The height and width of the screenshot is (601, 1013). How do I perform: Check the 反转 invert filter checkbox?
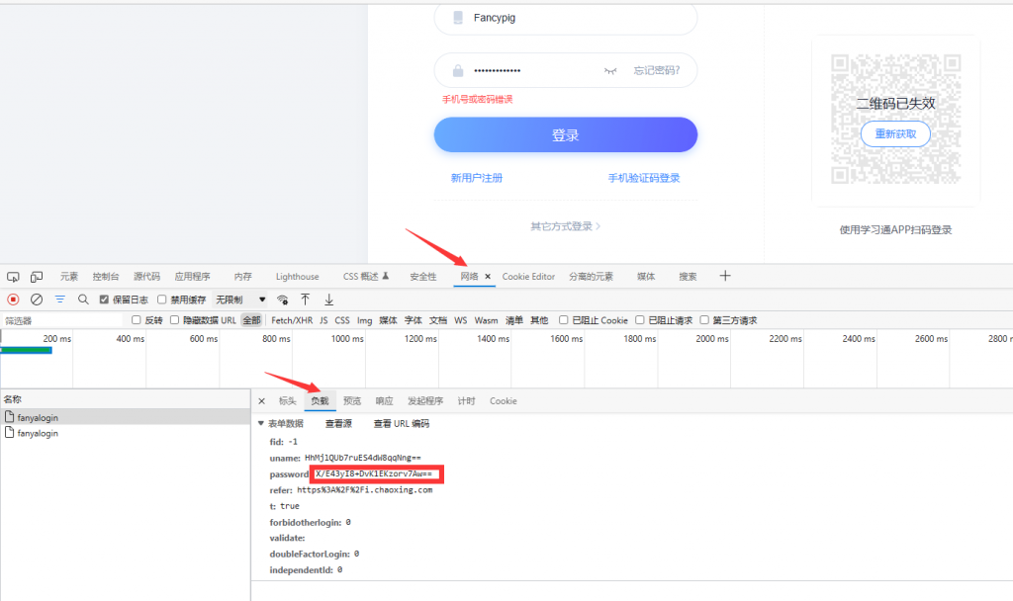point(137,320)
